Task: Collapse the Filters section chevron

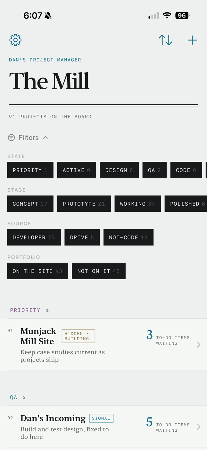Action: (46, 138)
